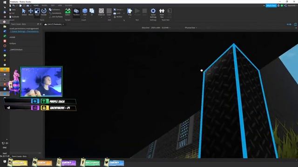Pop out the Team Create panel
Viewport: 298px width, 167px height.
point(38,24)
